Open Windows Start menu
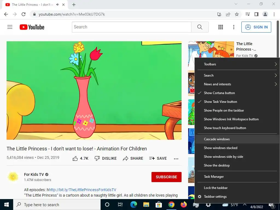The height and width of the screenshot is (210, 280). pos(7,205)
